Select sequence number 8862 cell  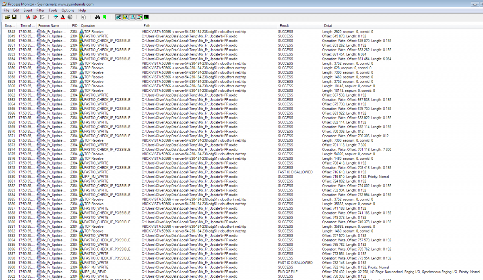[11, 95]
